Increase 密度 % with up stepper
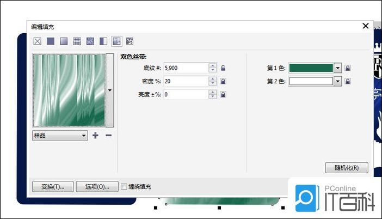382x219 pixels. point(213,79)
